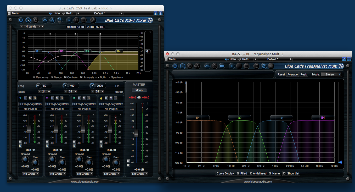Click band 2 gain fader handle
This screenshot has width=355, height=192.
(x=56, y=129)
